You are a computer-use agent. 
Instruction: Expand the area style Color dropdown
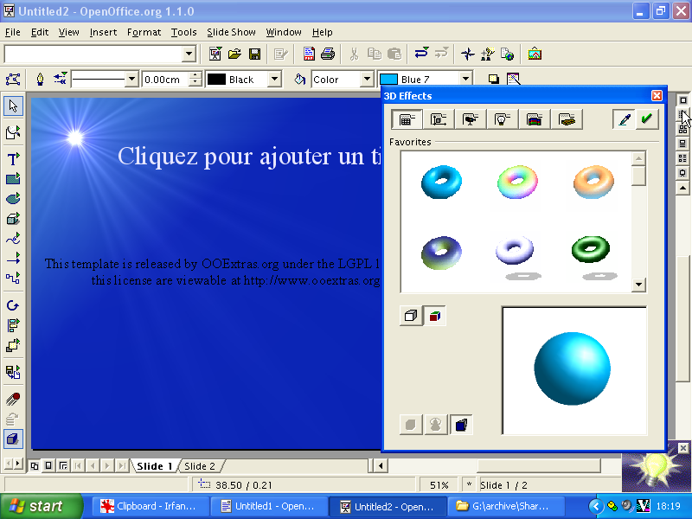pyautogui.click(x=367, y=80)
